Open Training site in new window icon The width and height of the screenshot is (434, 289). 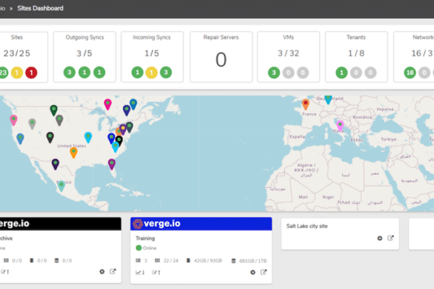263,272
